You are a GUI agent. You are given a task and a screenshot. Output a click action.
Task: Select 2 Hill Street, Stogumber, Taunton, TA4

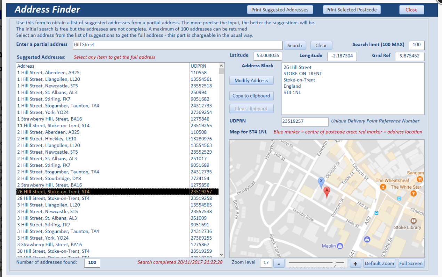click(117, 172)
